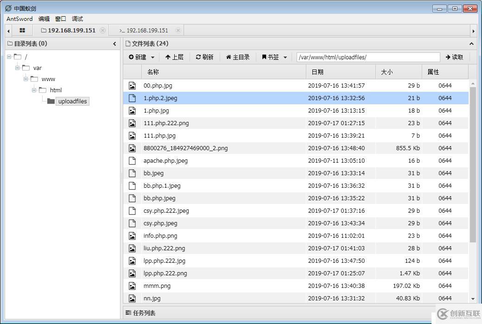Go to 主目录 home directory
Viewport: 482px width, 324px height.
tap(238, 57)
